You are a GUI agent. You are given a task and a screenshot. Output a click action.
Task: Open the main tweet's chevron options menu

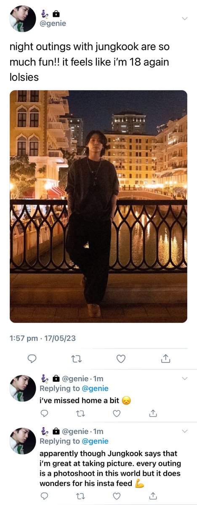[x=184, y=19]
